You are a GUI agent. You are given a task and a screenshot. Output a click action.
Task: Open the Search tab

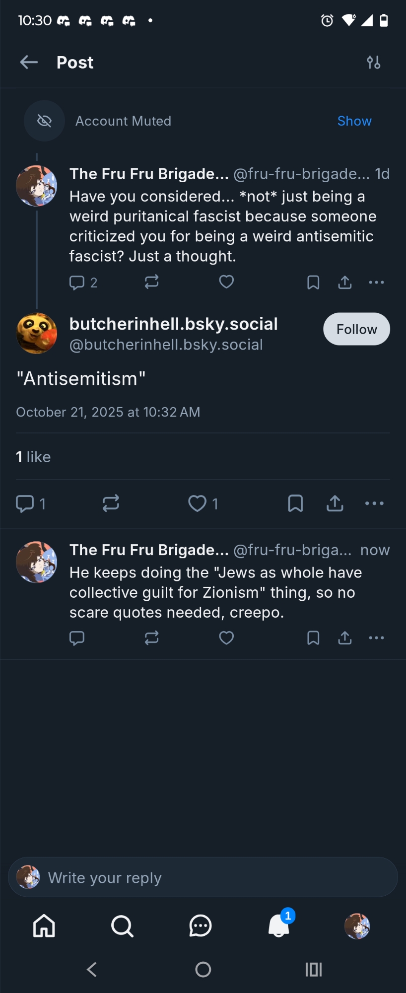(x=122, y=926)
